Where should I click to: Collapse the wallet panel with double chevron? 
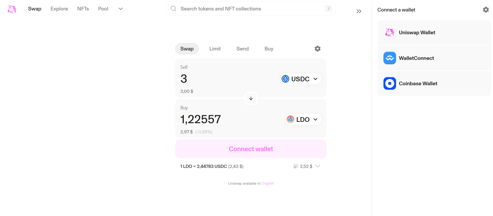[359, 11]
